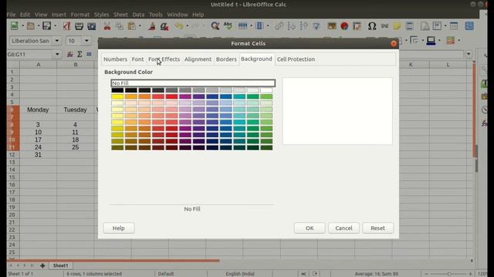Open Print Preview from toolbar
Screen dimensions: 494x277
pos(92,26)
